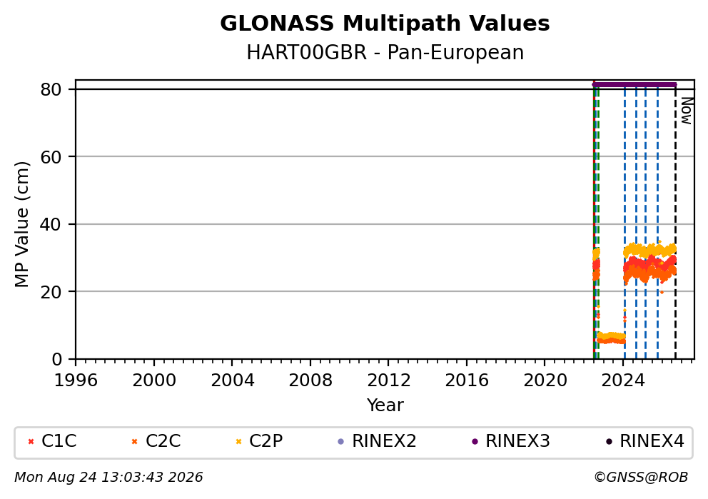Click the C2P legend entry
The height and width of the screenshot is (499, 708).
click(x=260, y=441)
